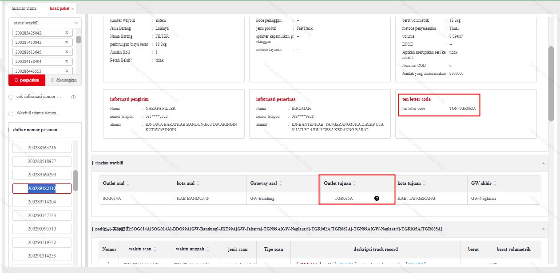Click the FastTrack jenis produk value
This screenshot has height=273, width=560.
coord(305,28)
